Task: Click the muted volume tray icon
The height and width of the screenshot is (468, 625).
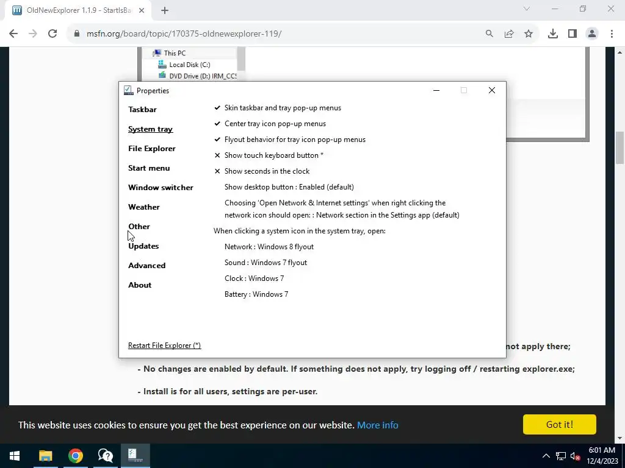Action: pos(575,456)
